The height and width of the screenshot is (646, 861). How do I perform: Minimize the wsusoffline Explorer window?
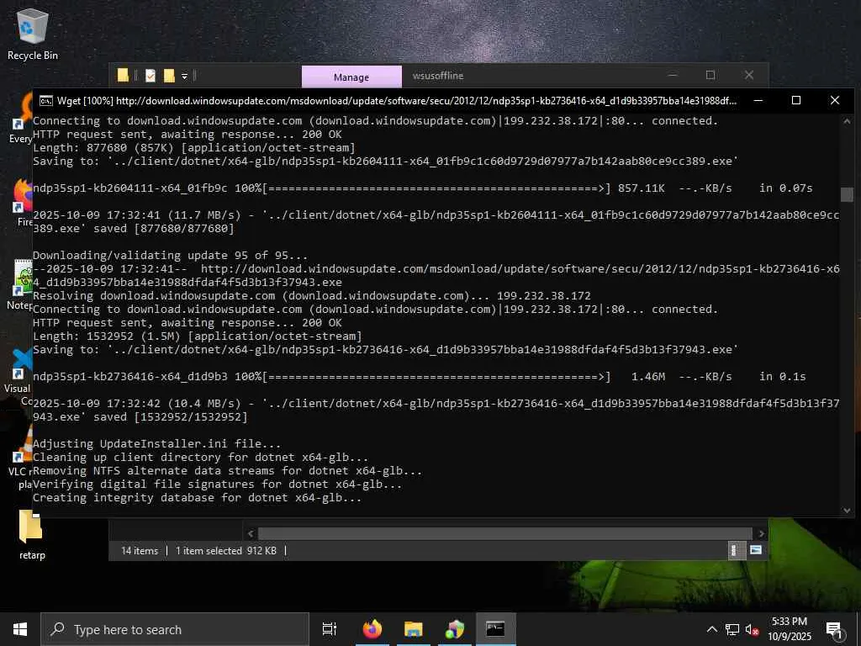tap(672, 75)
